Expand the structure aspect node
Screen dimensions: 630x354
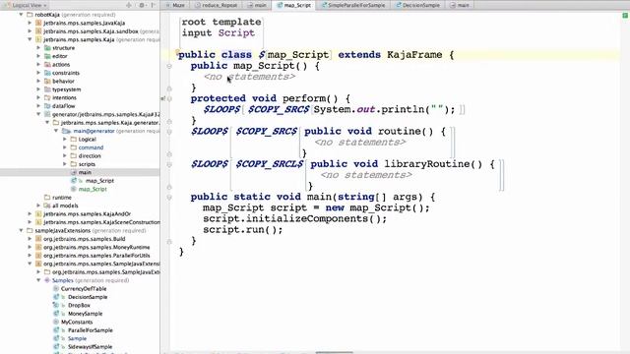[x=38, y=48]
